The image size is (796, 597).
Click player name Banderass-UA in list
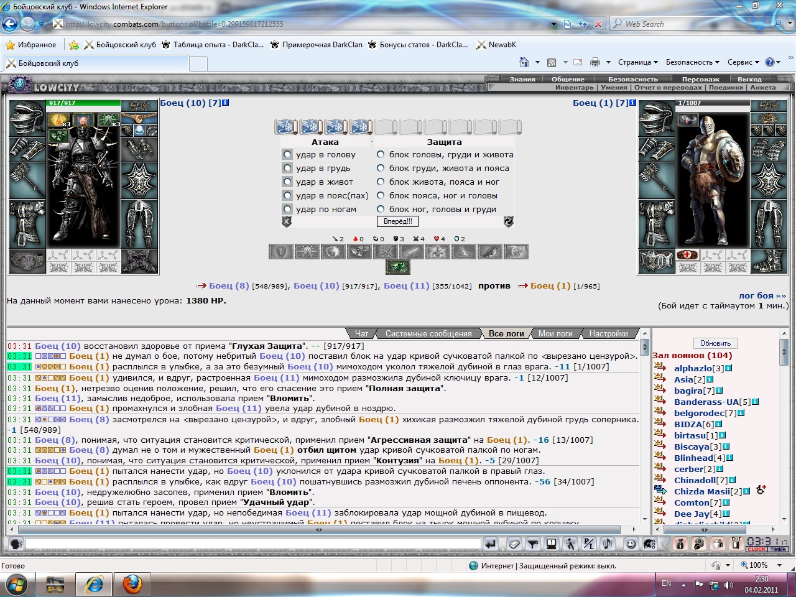(x=706, y=402)
